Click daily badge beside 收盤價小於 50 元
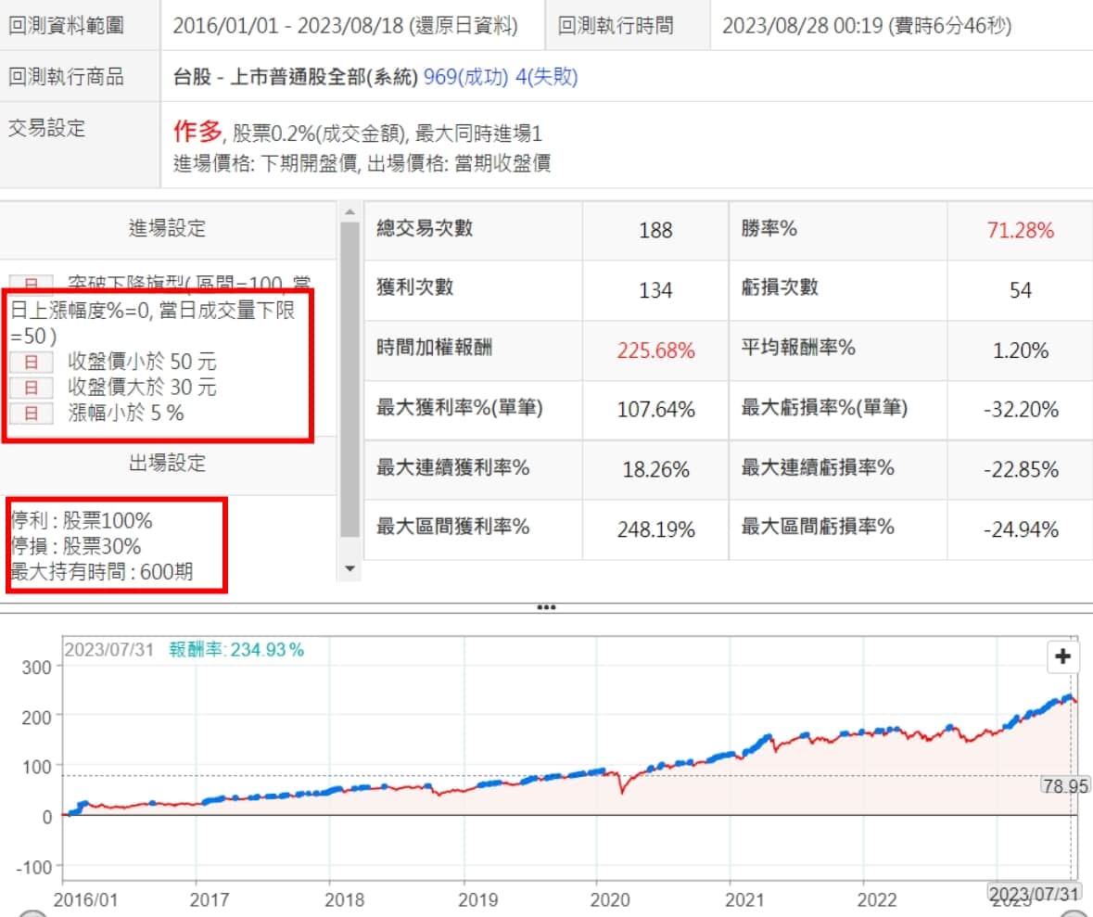The image size is (1093, 917). (32, 362)
